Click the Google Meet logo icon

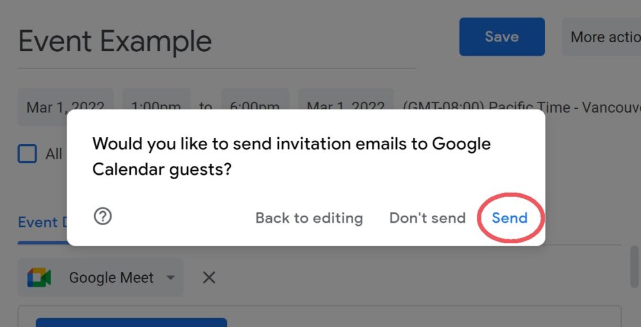[x=39, y=278]
